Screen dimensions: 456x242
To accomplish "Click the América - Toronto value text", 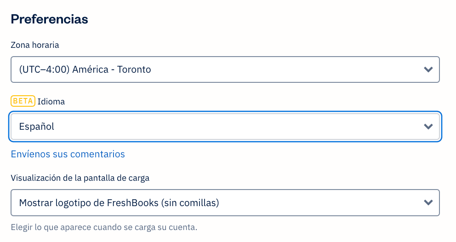I will pyautogui.click(x=112, y=70).
